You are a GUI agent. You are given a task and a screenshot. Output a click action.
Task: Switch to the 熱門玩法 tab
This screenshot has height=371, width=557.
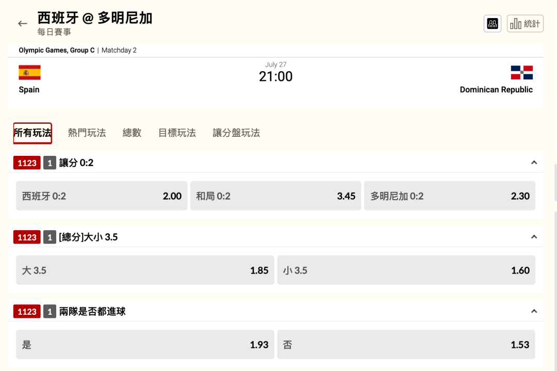click(87, 133)
